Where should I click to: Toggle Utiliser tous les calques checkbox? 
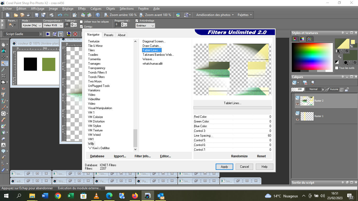tap(81, 22)
